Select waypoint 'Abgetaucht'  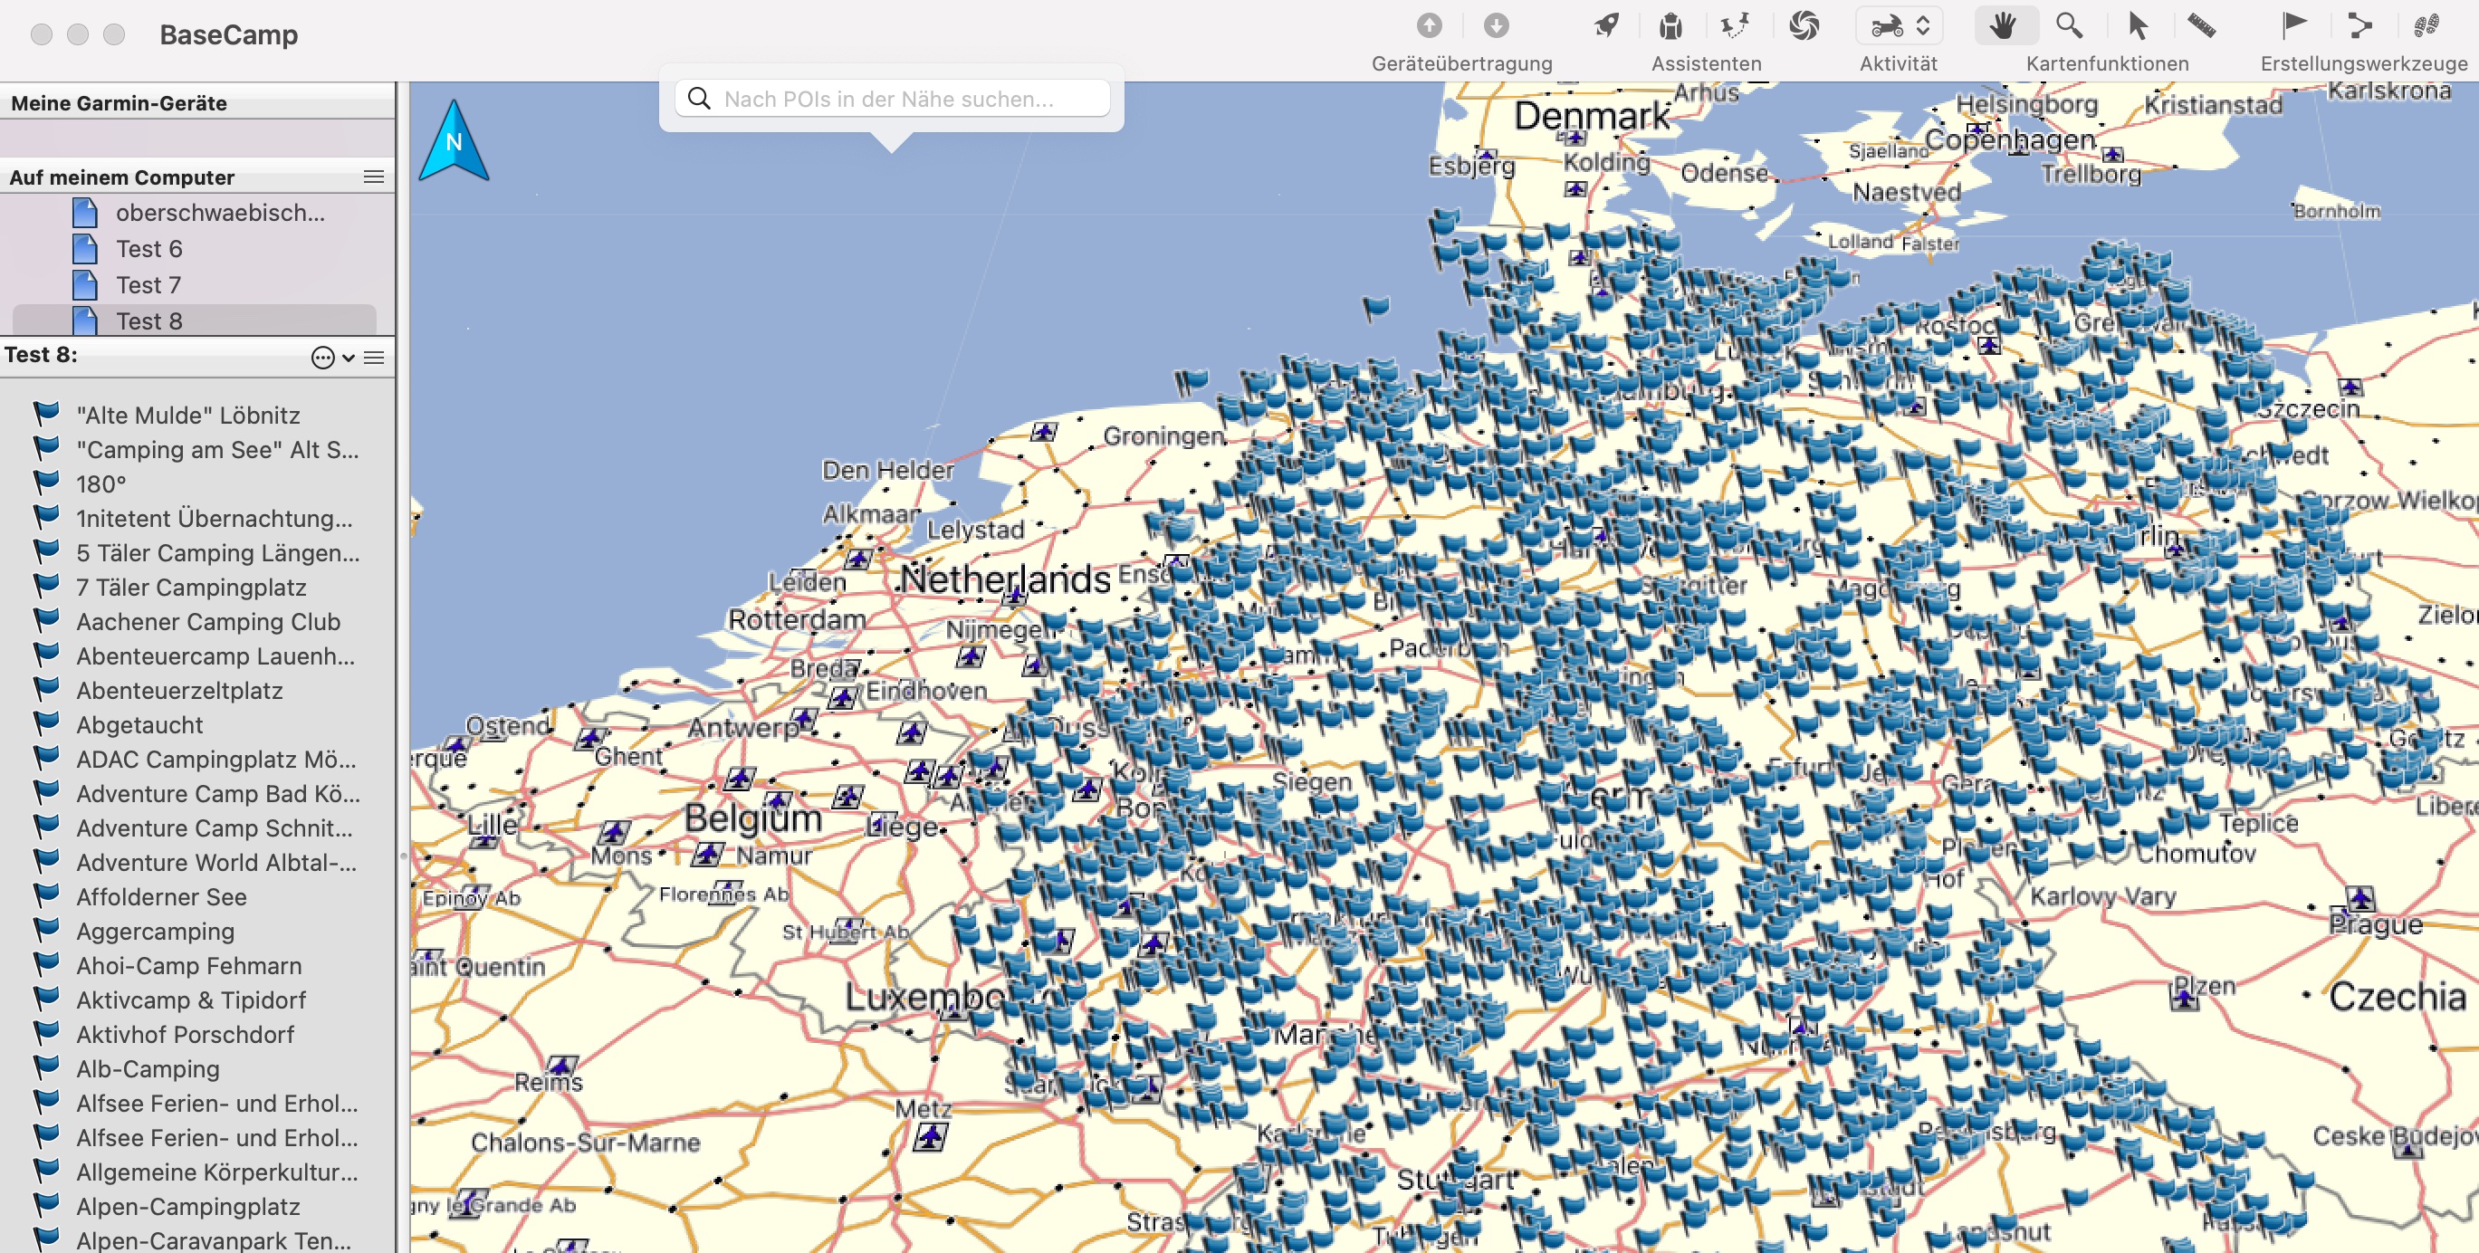pos(139,724)
